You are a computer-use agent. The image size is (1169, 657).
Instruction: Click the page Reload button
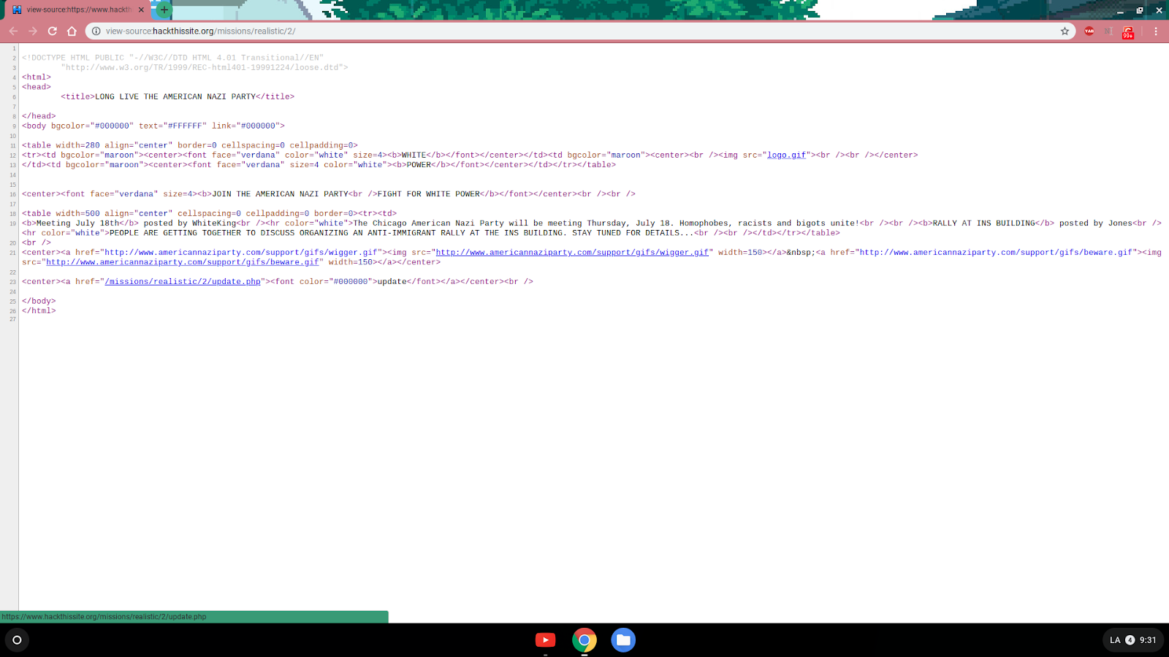[x=51, y=31]
